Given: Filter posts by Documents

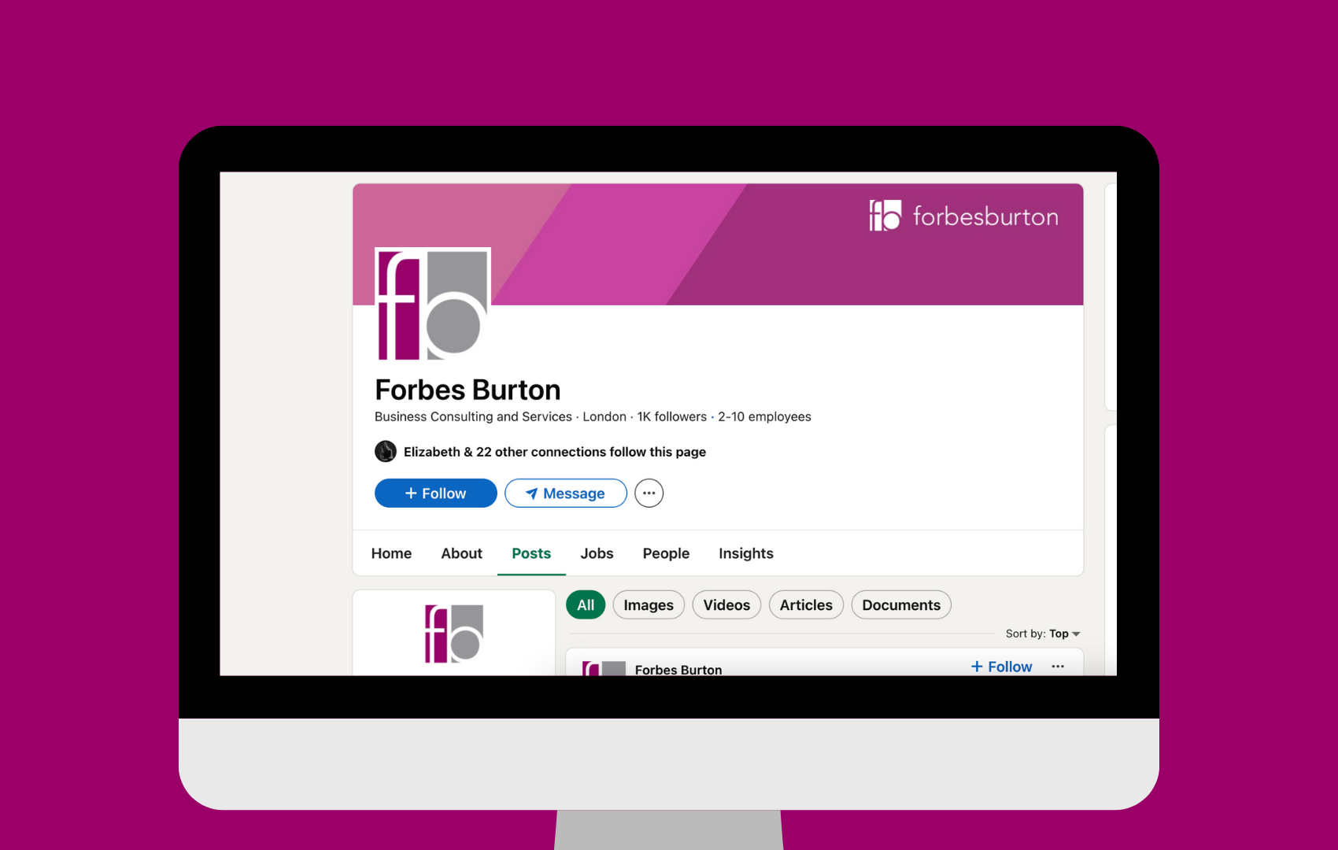Looking at the screenshot, I should [x=901, y=604].
